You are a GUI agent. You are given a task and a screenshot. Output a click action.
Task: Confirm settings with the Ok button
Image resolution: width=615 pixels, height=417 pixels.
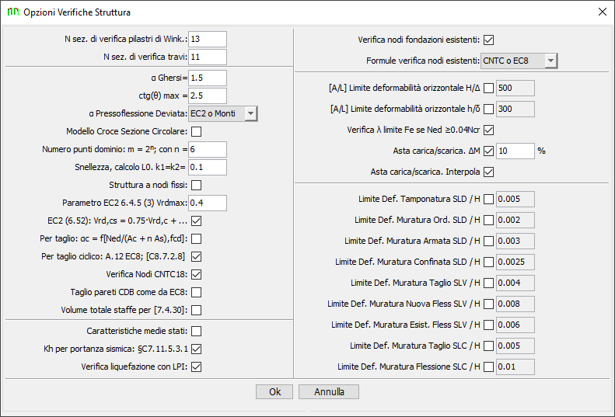[x=274, y=391]
